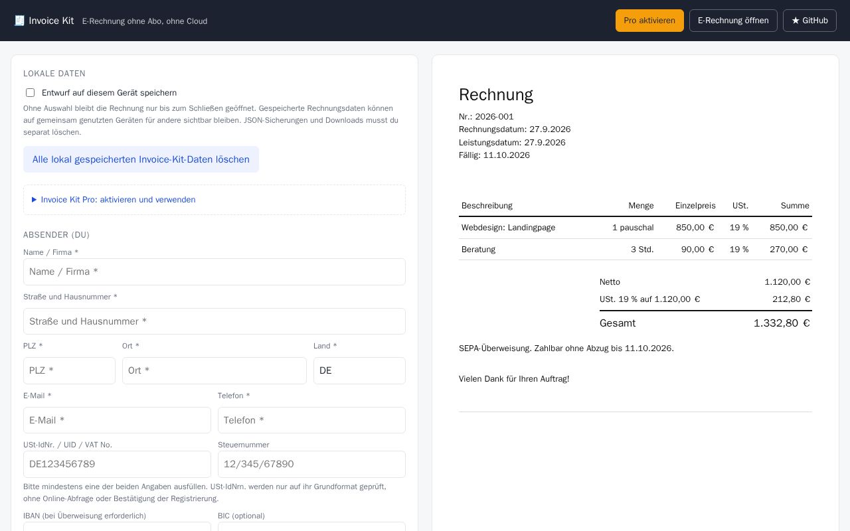Select invoice number text Nr.: 2026-001
Image resolution: width=850 pixels, height=531 pixels.
(486, 117)
